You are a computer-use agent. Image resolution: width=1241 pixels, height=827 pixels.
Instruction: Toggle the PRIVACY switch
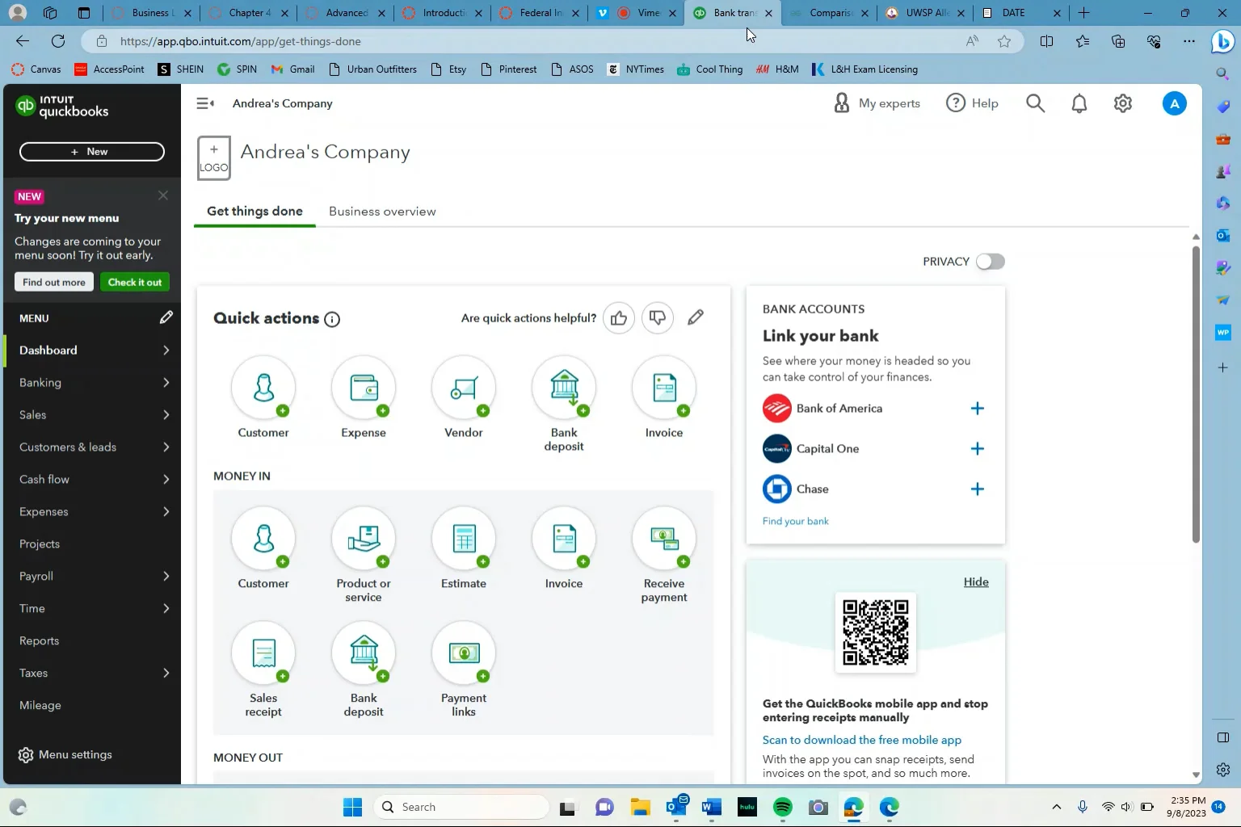coord(990,262)
